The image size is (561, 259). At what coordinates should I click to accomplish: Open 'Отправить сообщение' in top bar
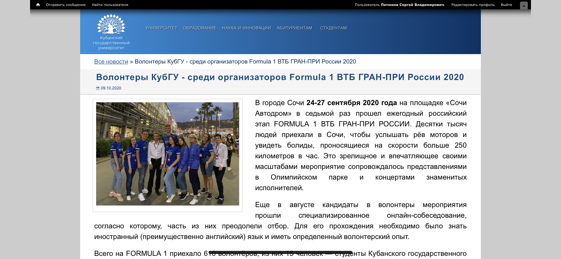(66, 5)
